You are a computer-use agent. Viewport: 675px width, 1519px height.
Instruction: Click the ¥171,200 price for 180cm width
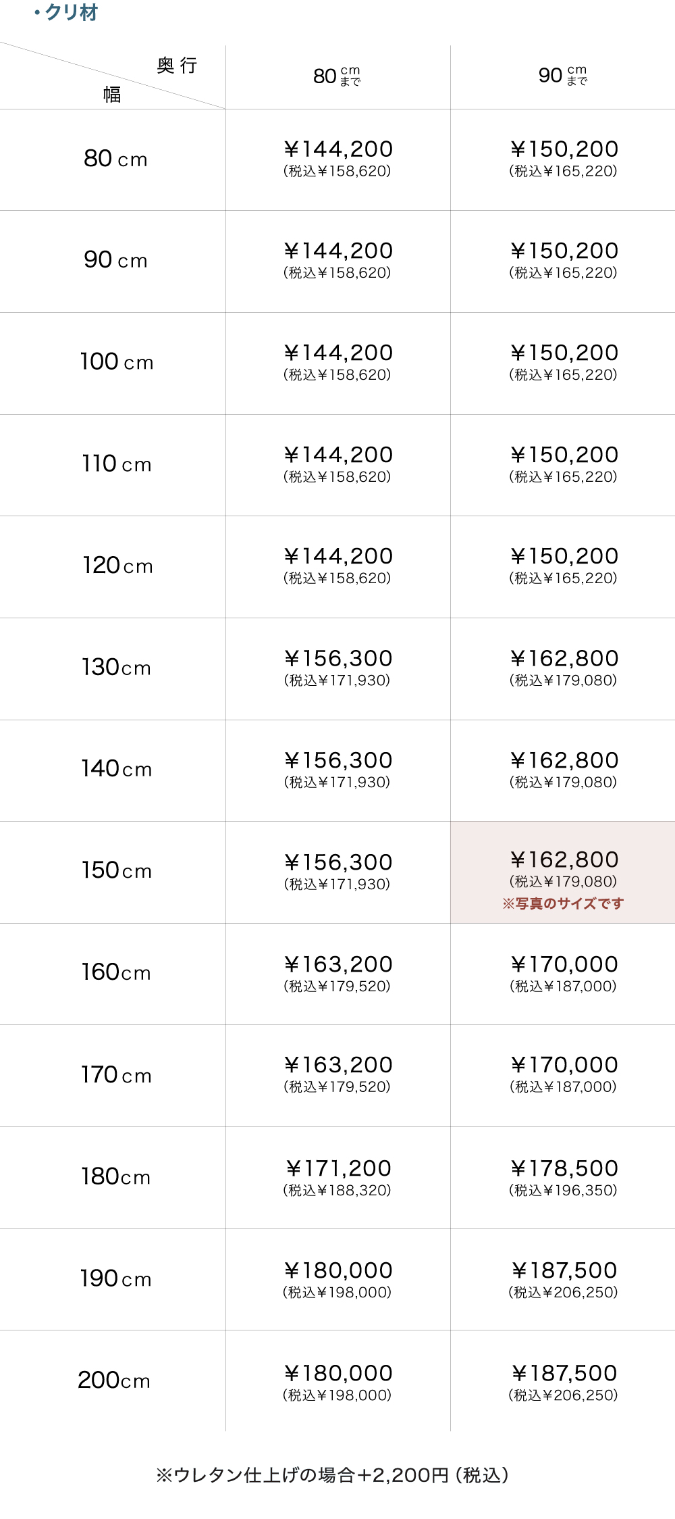[338, 1168]
